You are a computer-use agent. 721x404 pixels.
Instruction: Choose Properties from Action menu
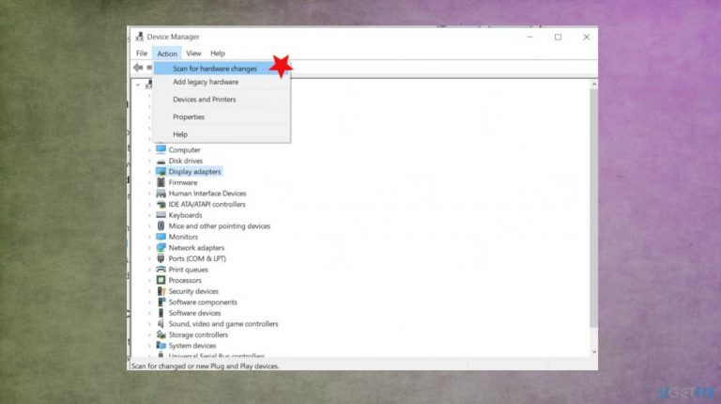(222, 117)
